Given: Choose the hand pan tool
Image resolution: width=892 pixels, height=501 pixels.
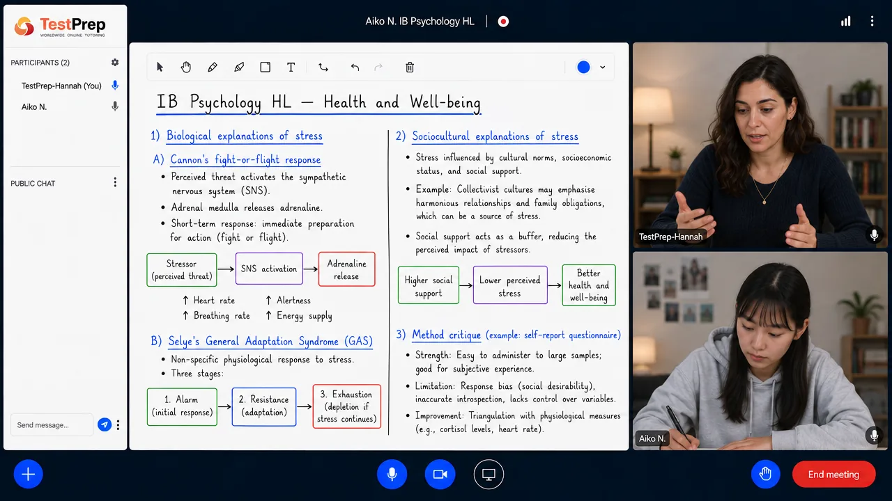Looking at the screenshot, I should [x=186, y=67].
